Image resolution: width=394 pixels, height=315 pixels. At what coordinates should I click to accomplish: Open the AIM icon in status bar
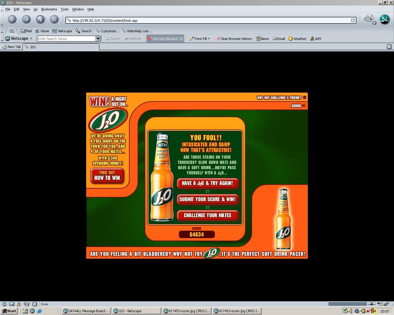[x=19, y=304]
